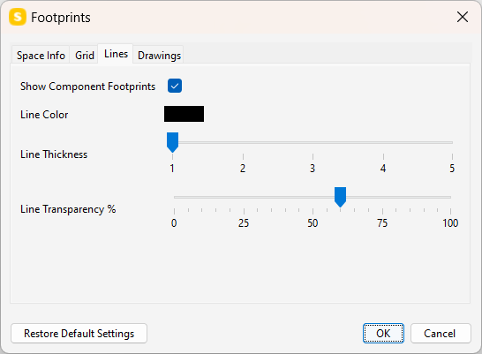
Task: Switch to the Space Info tab
Action: coord(41,56)
